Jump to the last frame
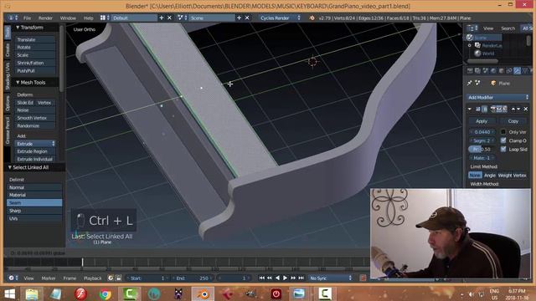536x301 pixels. (x=301, y=278)
